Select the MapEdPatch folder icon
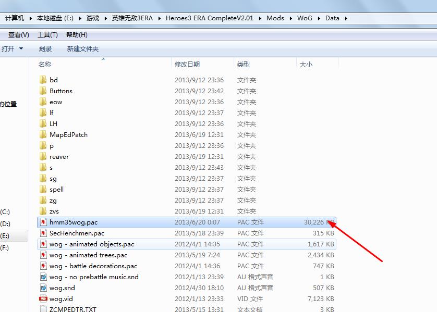The width and height of the screenshot is (437, 312). pos(43,135)
